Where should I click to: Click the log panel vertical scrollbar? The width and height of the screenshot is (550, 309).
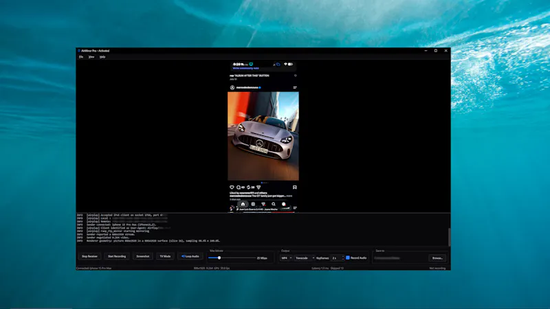[449, 237]
